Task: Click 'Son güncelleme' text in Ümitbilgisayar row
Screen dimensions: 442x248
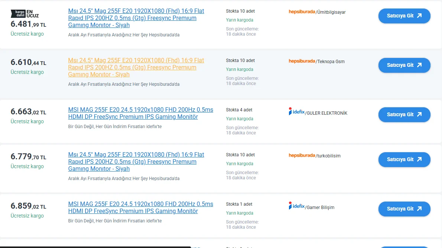Action: coord(242,31)
